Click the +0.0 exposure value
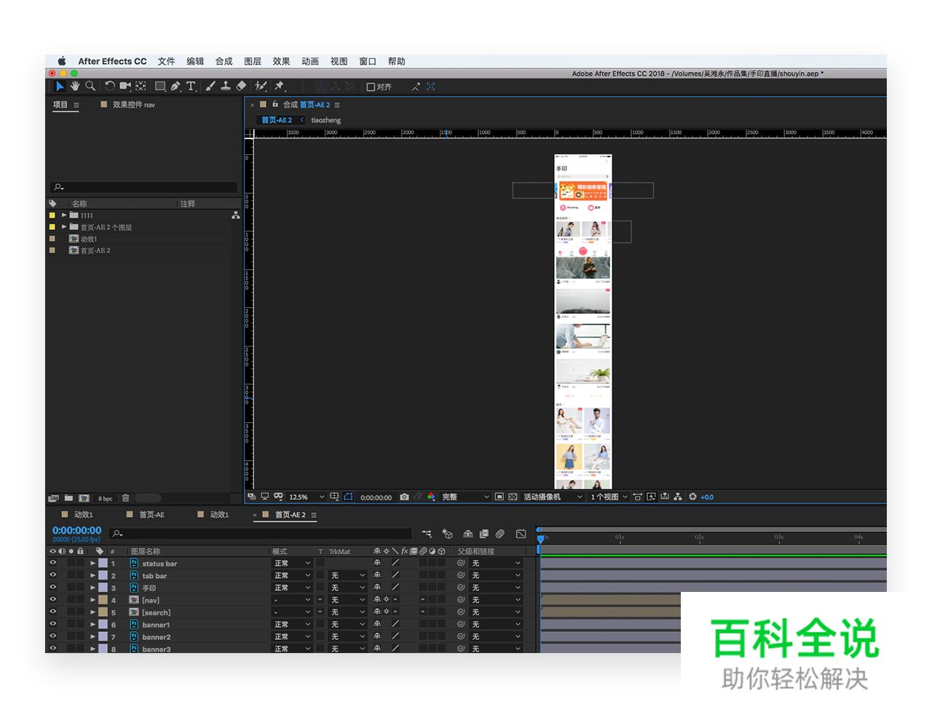The width and height of the screenshot is (932, 723). tap(707, 497)
